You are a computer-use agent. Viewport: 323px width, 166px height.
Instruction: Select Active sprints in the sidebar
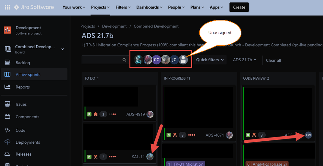tap(34, 74)
